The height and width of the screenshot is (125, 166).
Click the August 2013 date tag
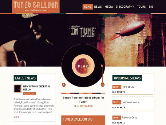click(30, 94)
